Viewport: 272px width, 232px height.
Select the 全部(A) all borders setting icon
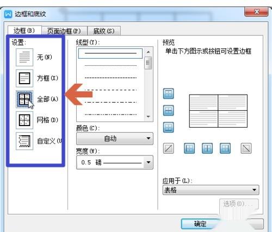[24, 99]
